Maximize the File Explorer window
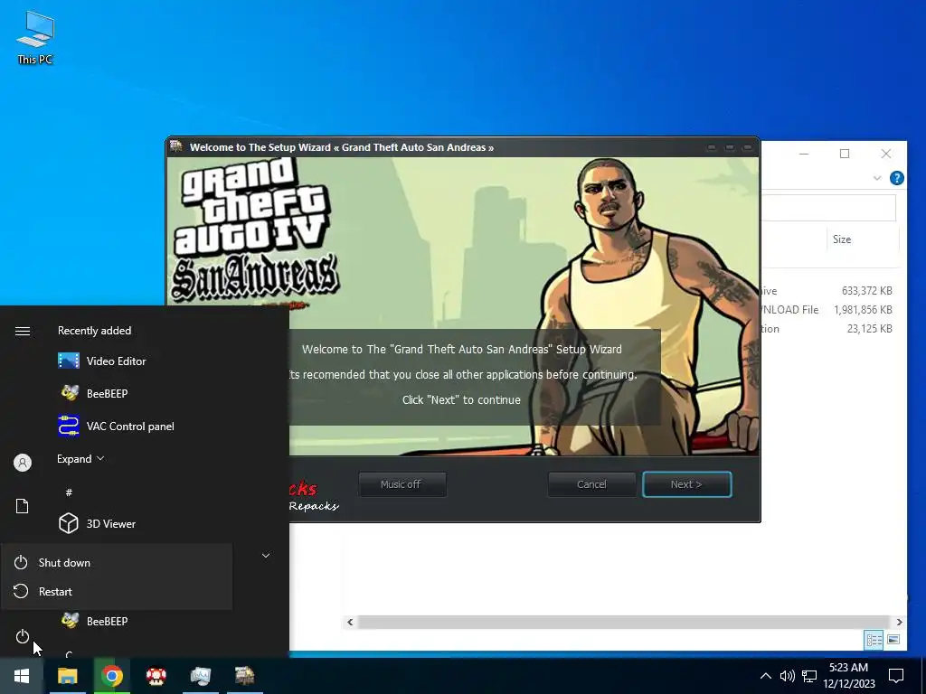The image size is (926, 694). click(x=845, y=154)
